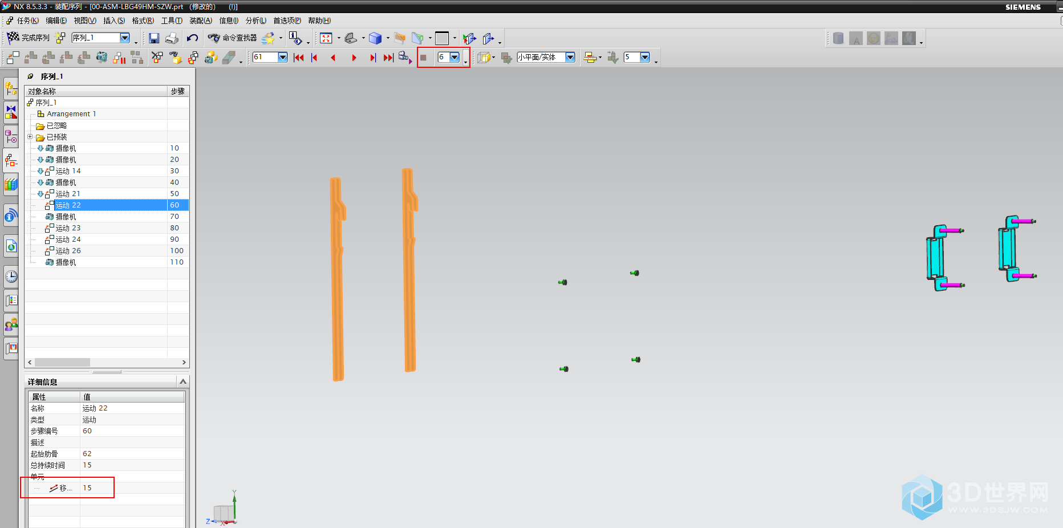Play sequence backward
The image size is (1063, 528).
pos(333,58)
